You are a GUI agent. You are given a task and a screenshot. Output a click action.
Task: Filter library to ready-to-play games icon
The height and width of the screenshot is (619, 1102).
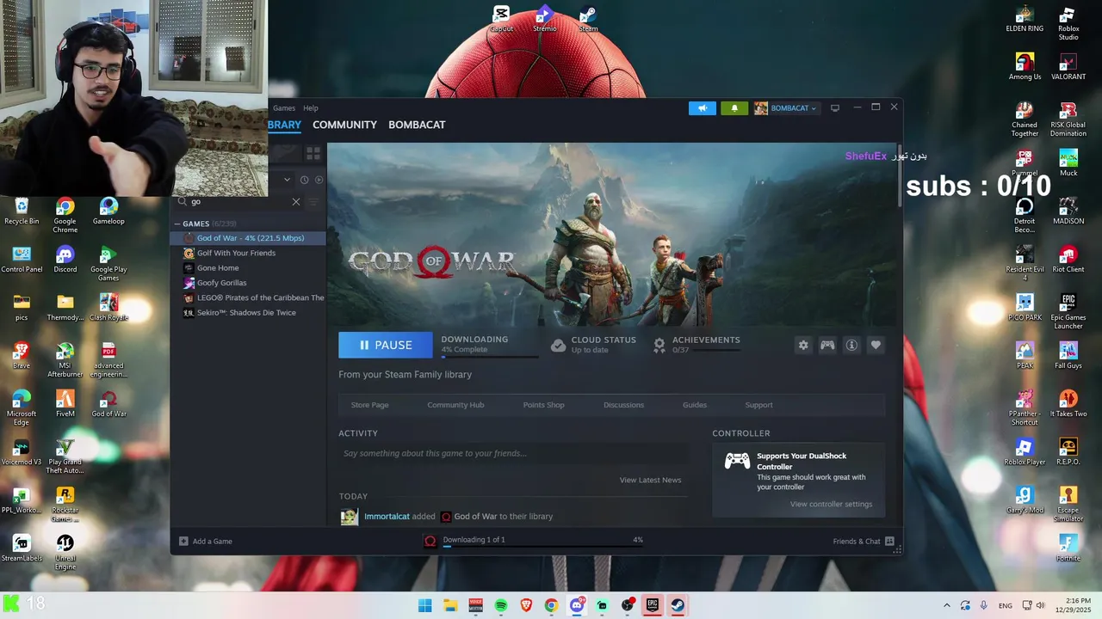[x=319, y=180]
